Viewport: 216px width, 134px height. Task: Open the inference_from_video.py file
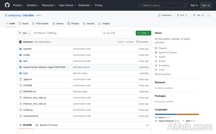point(35,98)
